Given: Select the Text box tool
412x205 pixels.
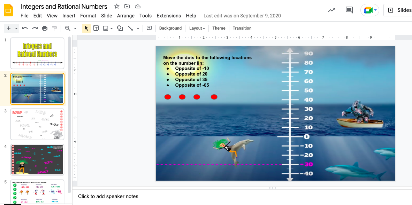Looking at the screenshot, I should pos(96,28).
